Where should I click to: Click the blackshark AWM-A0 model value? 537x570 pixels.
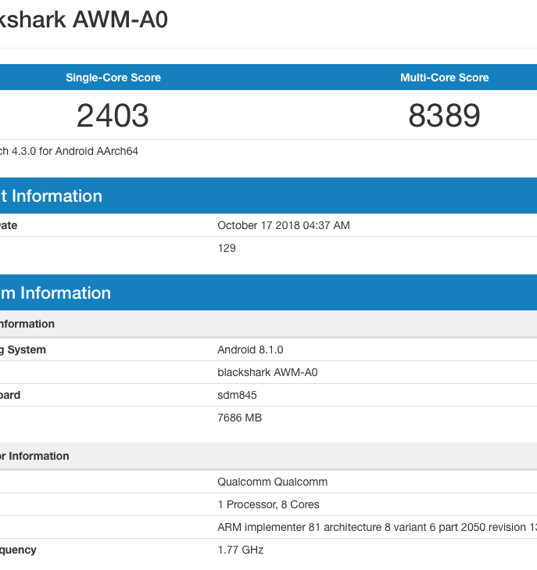267,372
